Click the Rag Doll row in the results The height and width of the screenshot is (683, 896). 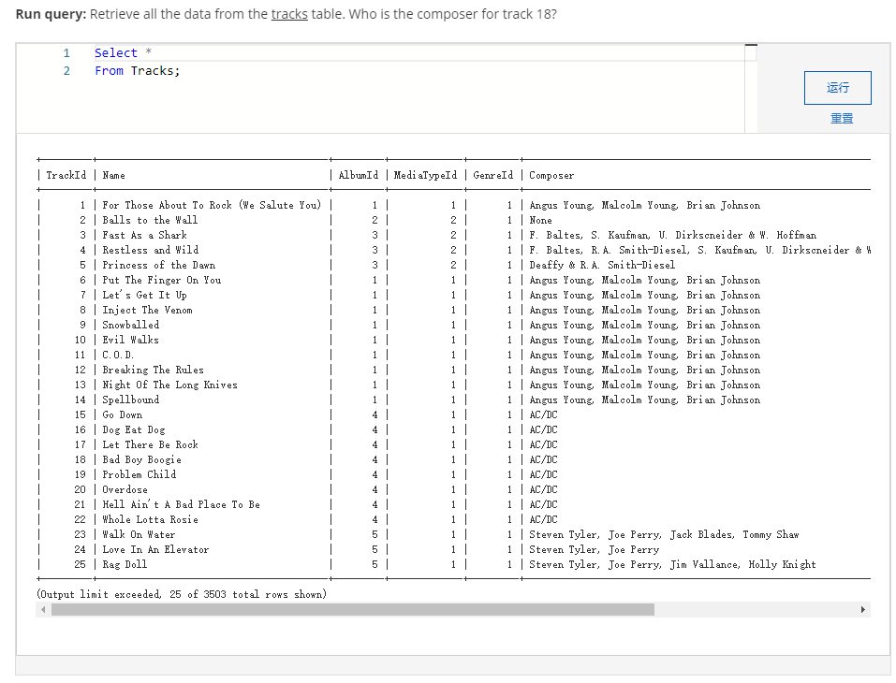click(x=125, y=564)
